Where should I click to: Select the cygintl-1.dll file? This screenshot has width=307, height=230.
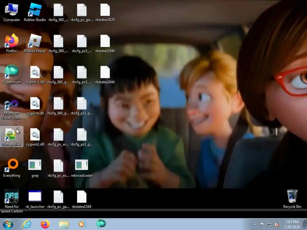(x=35, y=75)
